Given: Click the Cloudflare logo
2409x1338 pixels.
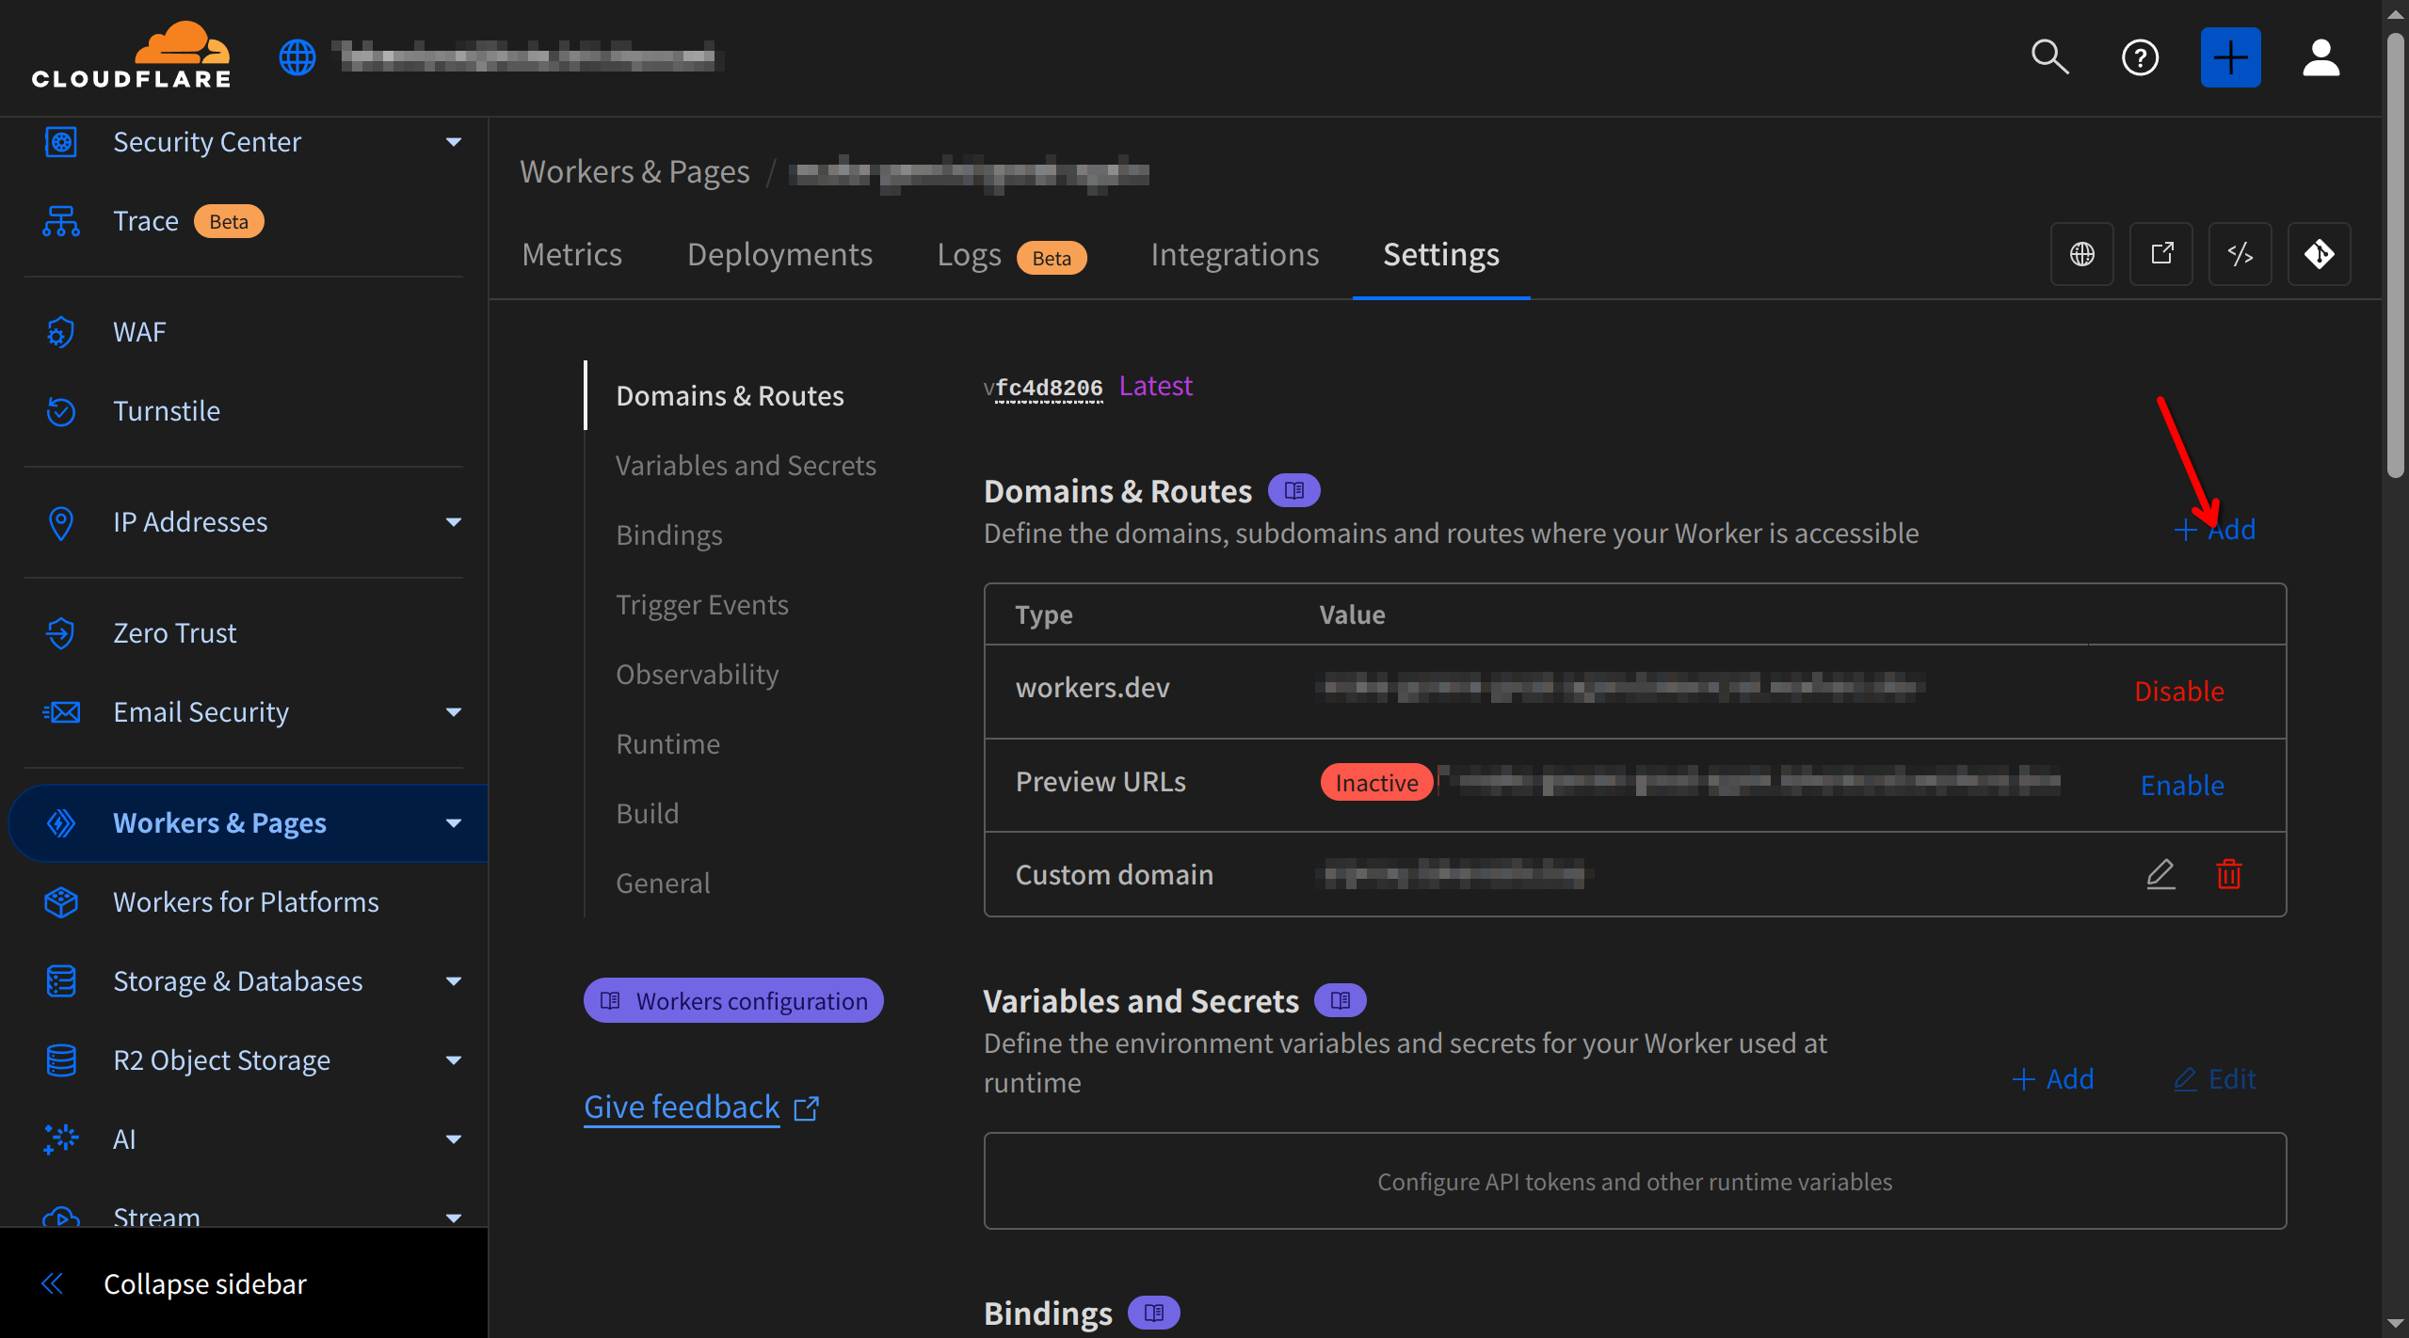Looking at the screenshot, I should coord(131,56).
